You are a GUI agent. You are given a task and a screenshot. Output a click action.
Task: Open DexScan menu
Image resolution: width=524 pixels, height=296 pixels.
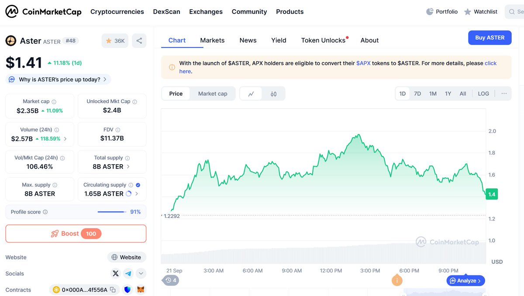pos(166,12)
